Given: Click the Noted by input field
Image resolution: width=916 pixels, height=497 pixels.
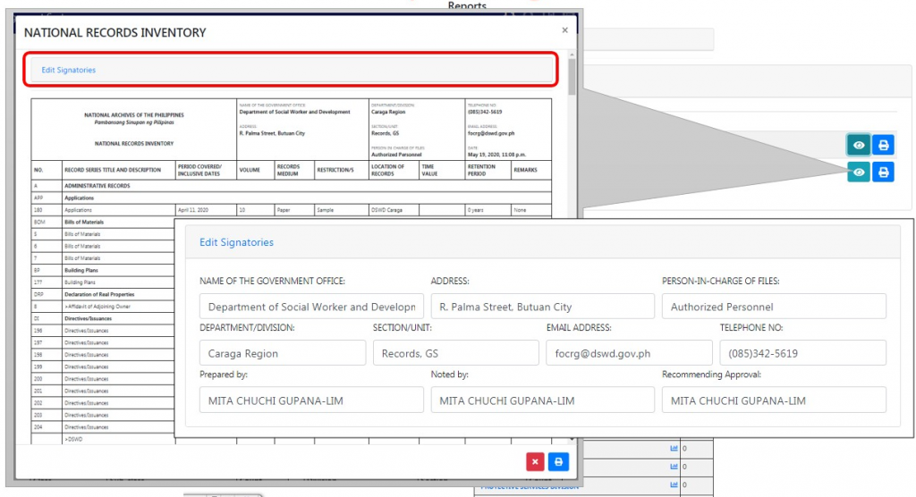Looking at the screenshot, I should 543,400.
